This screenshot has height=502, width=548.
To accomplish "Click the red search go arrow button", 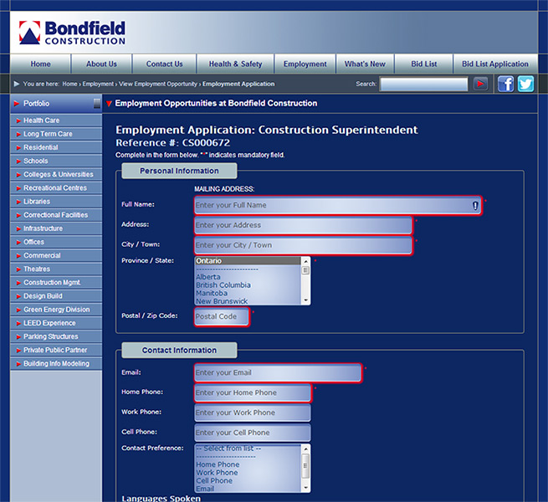I will (x=480, y=84).
